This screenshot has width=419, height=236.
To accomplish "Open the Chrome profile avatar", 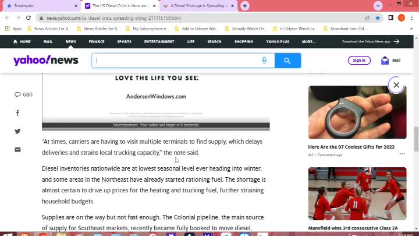I will (x=402, y=17).
